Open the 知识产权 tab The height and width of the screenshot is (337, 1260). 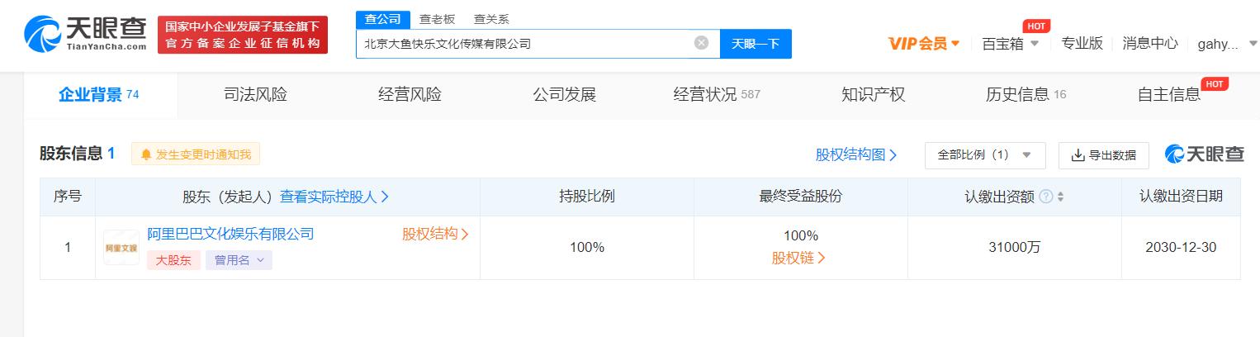click(873, 94)
